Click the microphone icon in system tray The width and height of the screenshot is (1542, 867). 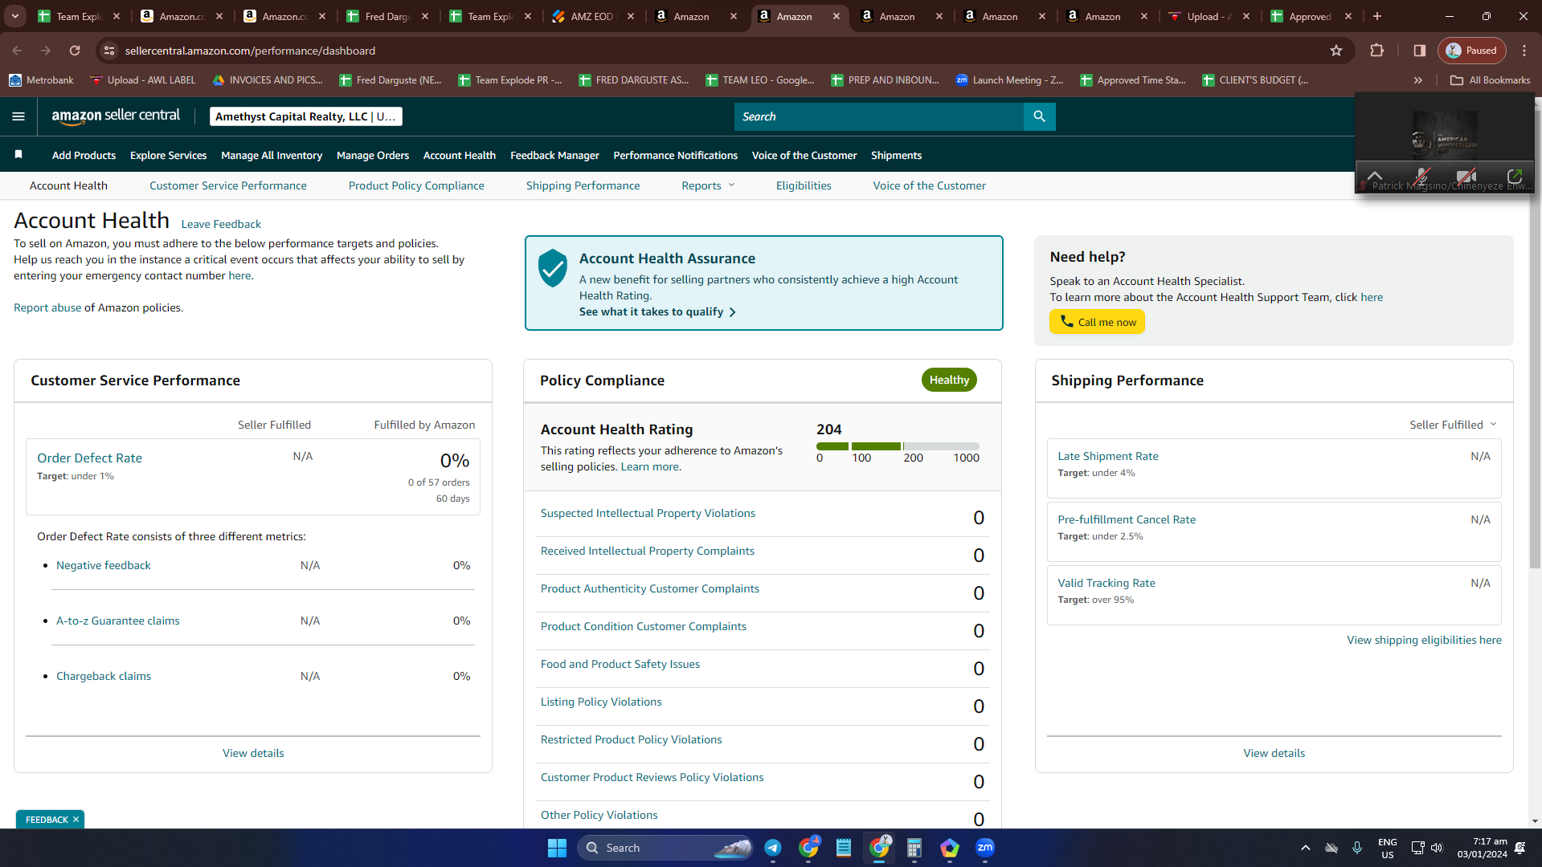tap(1357, 848)
